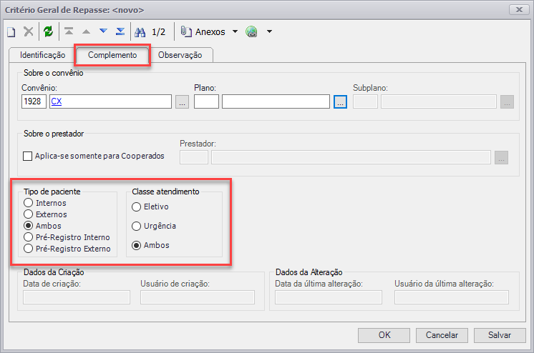Click the Salvar button
534x353 pixels.
click(500, 335)
